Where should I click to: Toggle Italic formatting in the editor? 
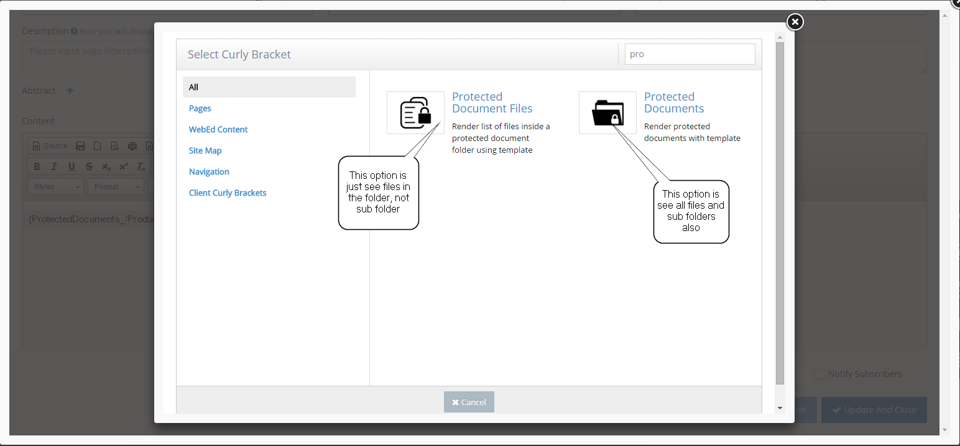[54, 166]
